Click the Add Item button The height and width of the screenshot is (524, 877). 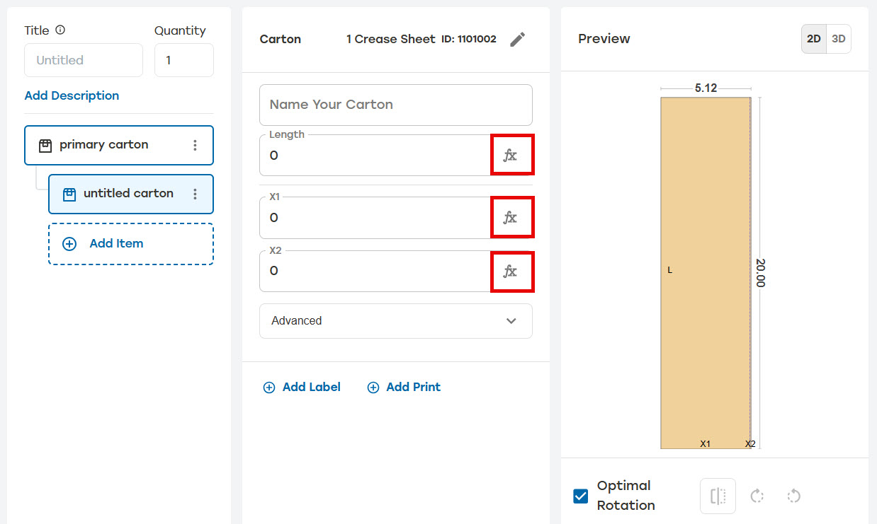point(131,244)
